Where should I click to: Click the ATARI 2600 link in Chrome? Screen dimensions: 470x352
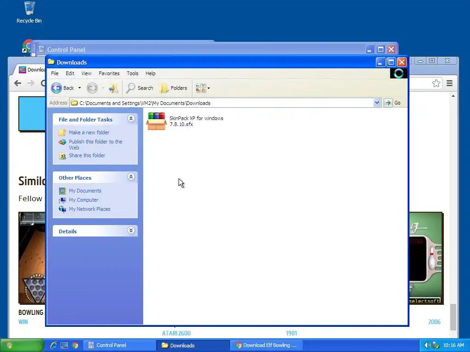[176, 333]
